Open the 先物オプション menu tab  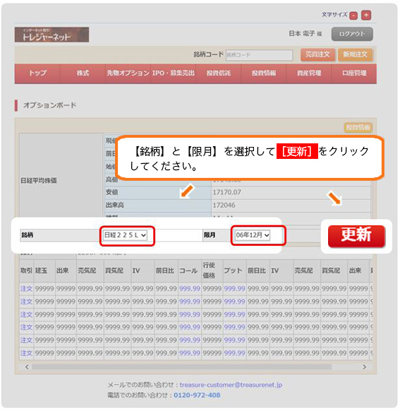pos(128,73)
